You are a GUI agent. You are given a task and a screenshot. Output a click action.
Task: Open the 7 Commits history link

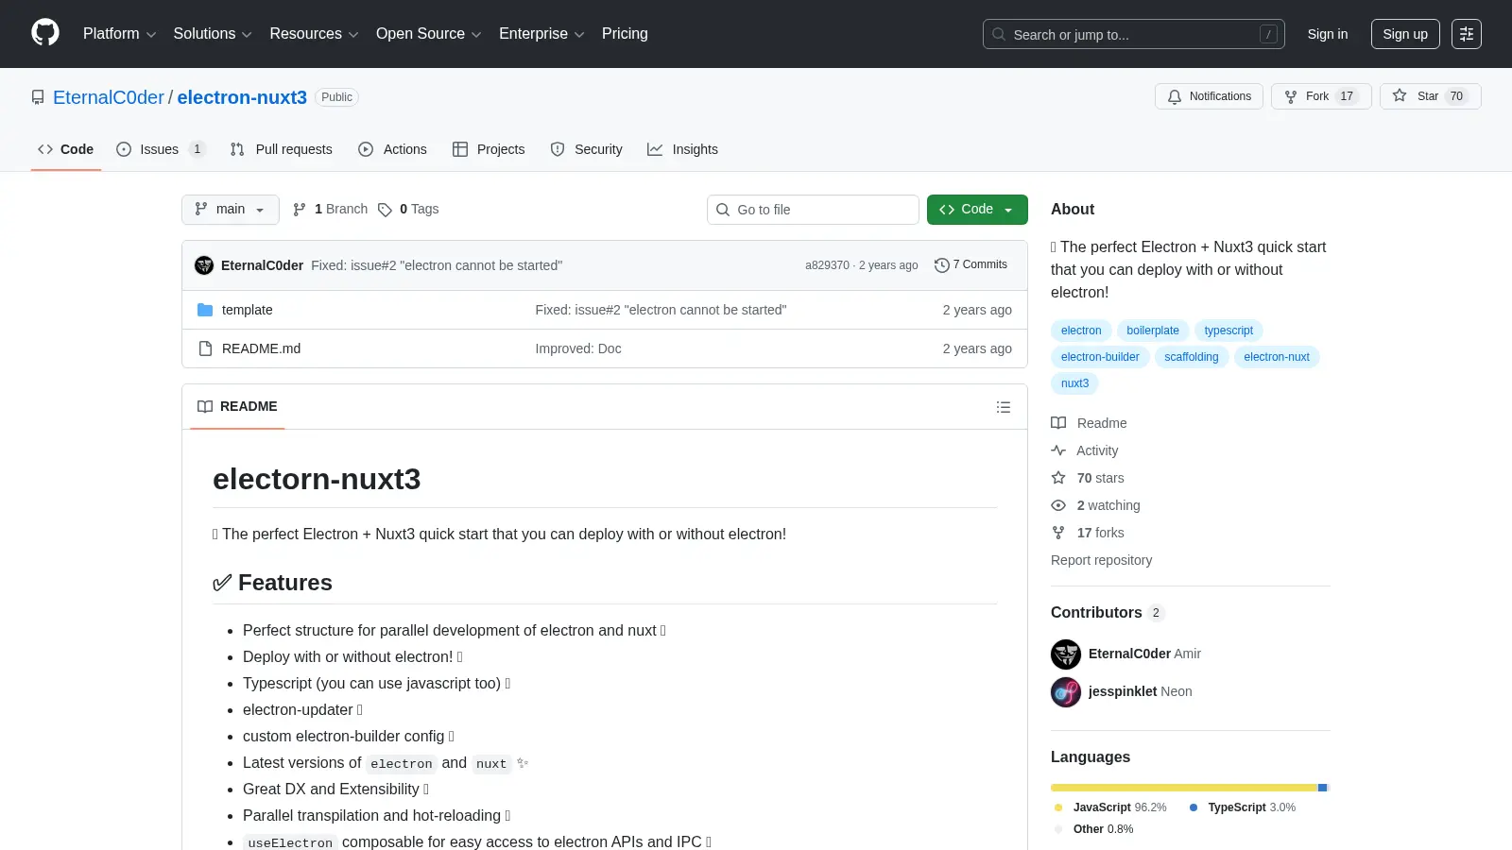point(971,265)
